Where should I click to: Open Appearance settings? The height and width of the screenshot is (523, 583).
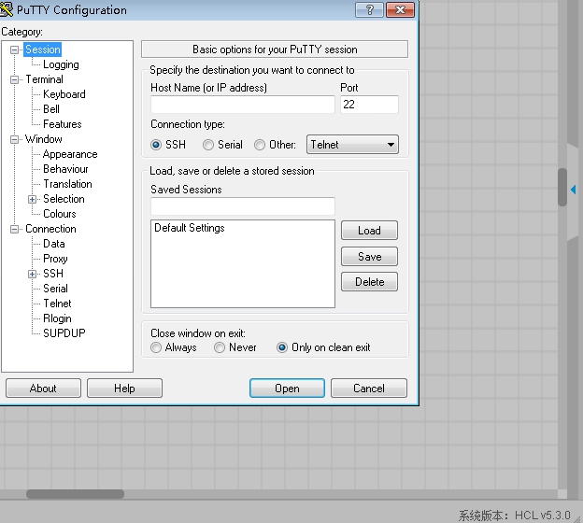coord(70,154)
